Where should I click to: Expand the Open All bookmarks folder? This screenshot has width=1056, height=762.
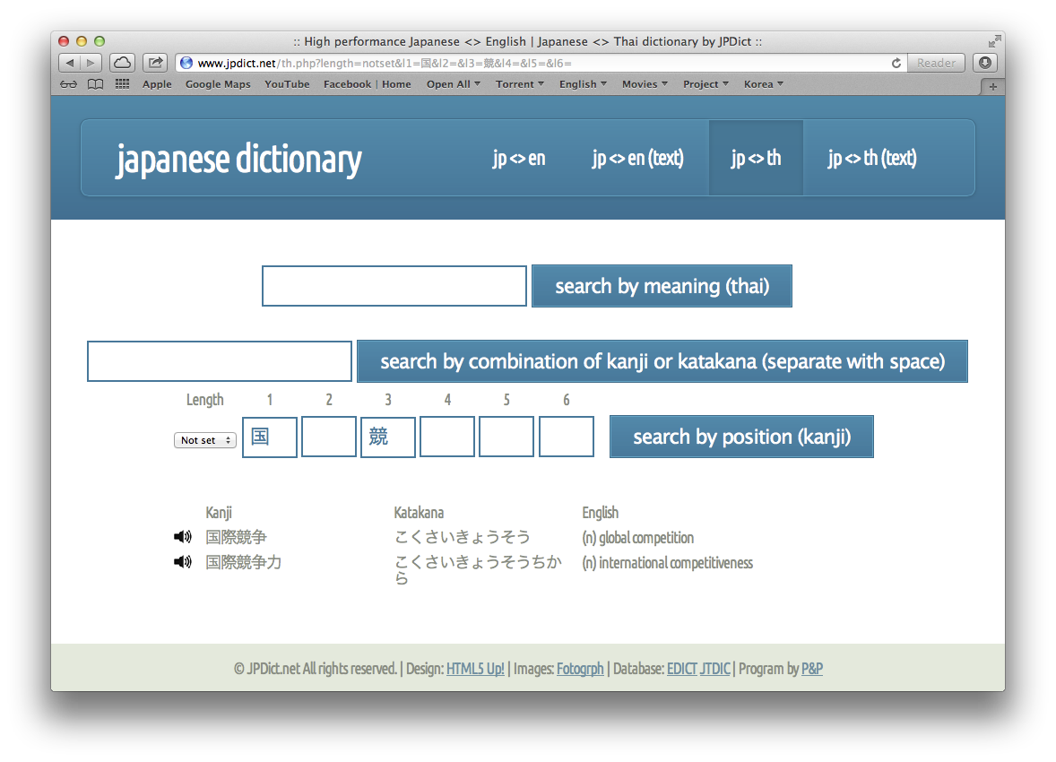point(454,84)
